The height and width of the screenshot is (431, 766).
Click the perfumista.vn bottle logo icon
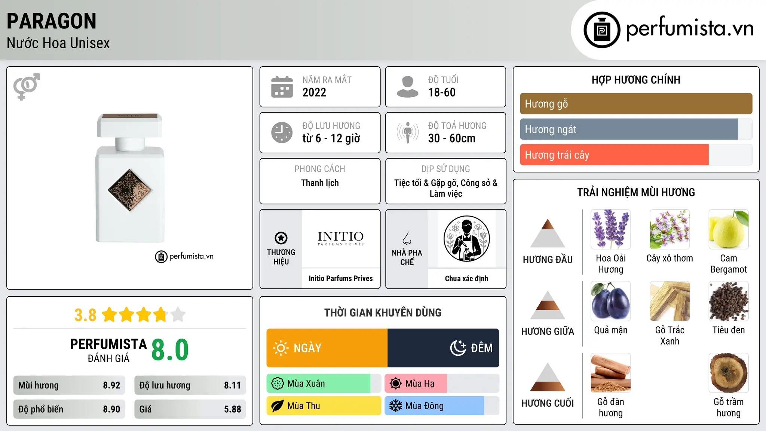point(602,30)
